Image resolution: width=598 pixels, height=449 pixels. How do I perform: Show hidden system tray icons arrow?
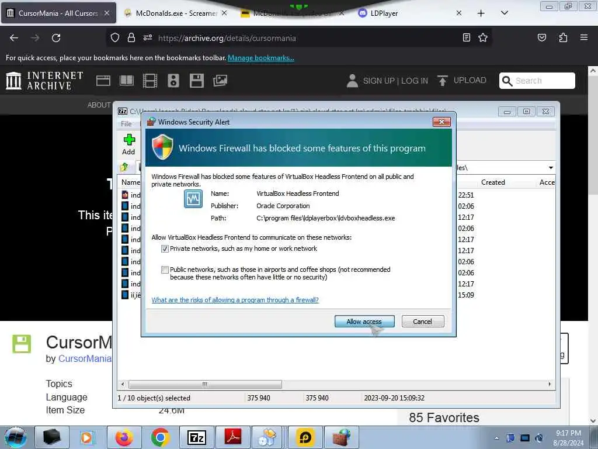[496, 438]
